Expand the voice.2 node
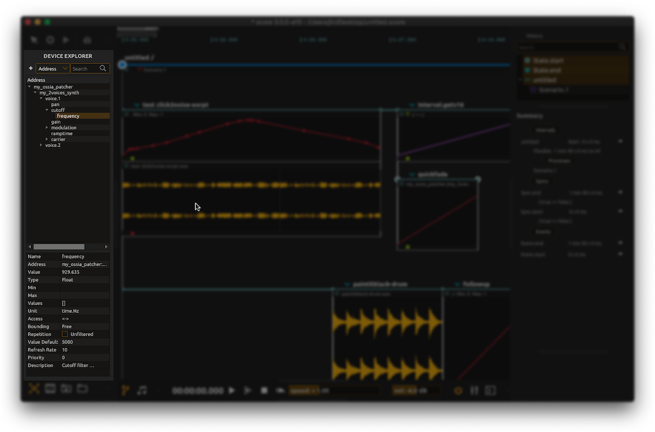This screenshot has width=655, height=432. [x=41, y=145]
